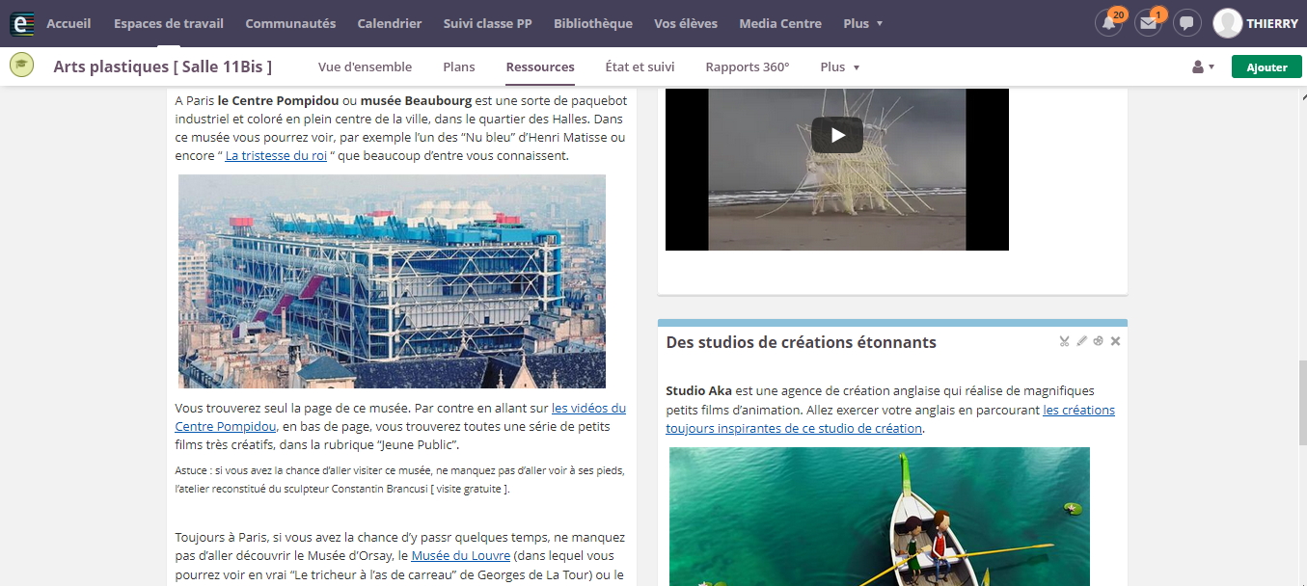Open the Musée du Louvre link
1307x586 pixels.
(460, 556)
